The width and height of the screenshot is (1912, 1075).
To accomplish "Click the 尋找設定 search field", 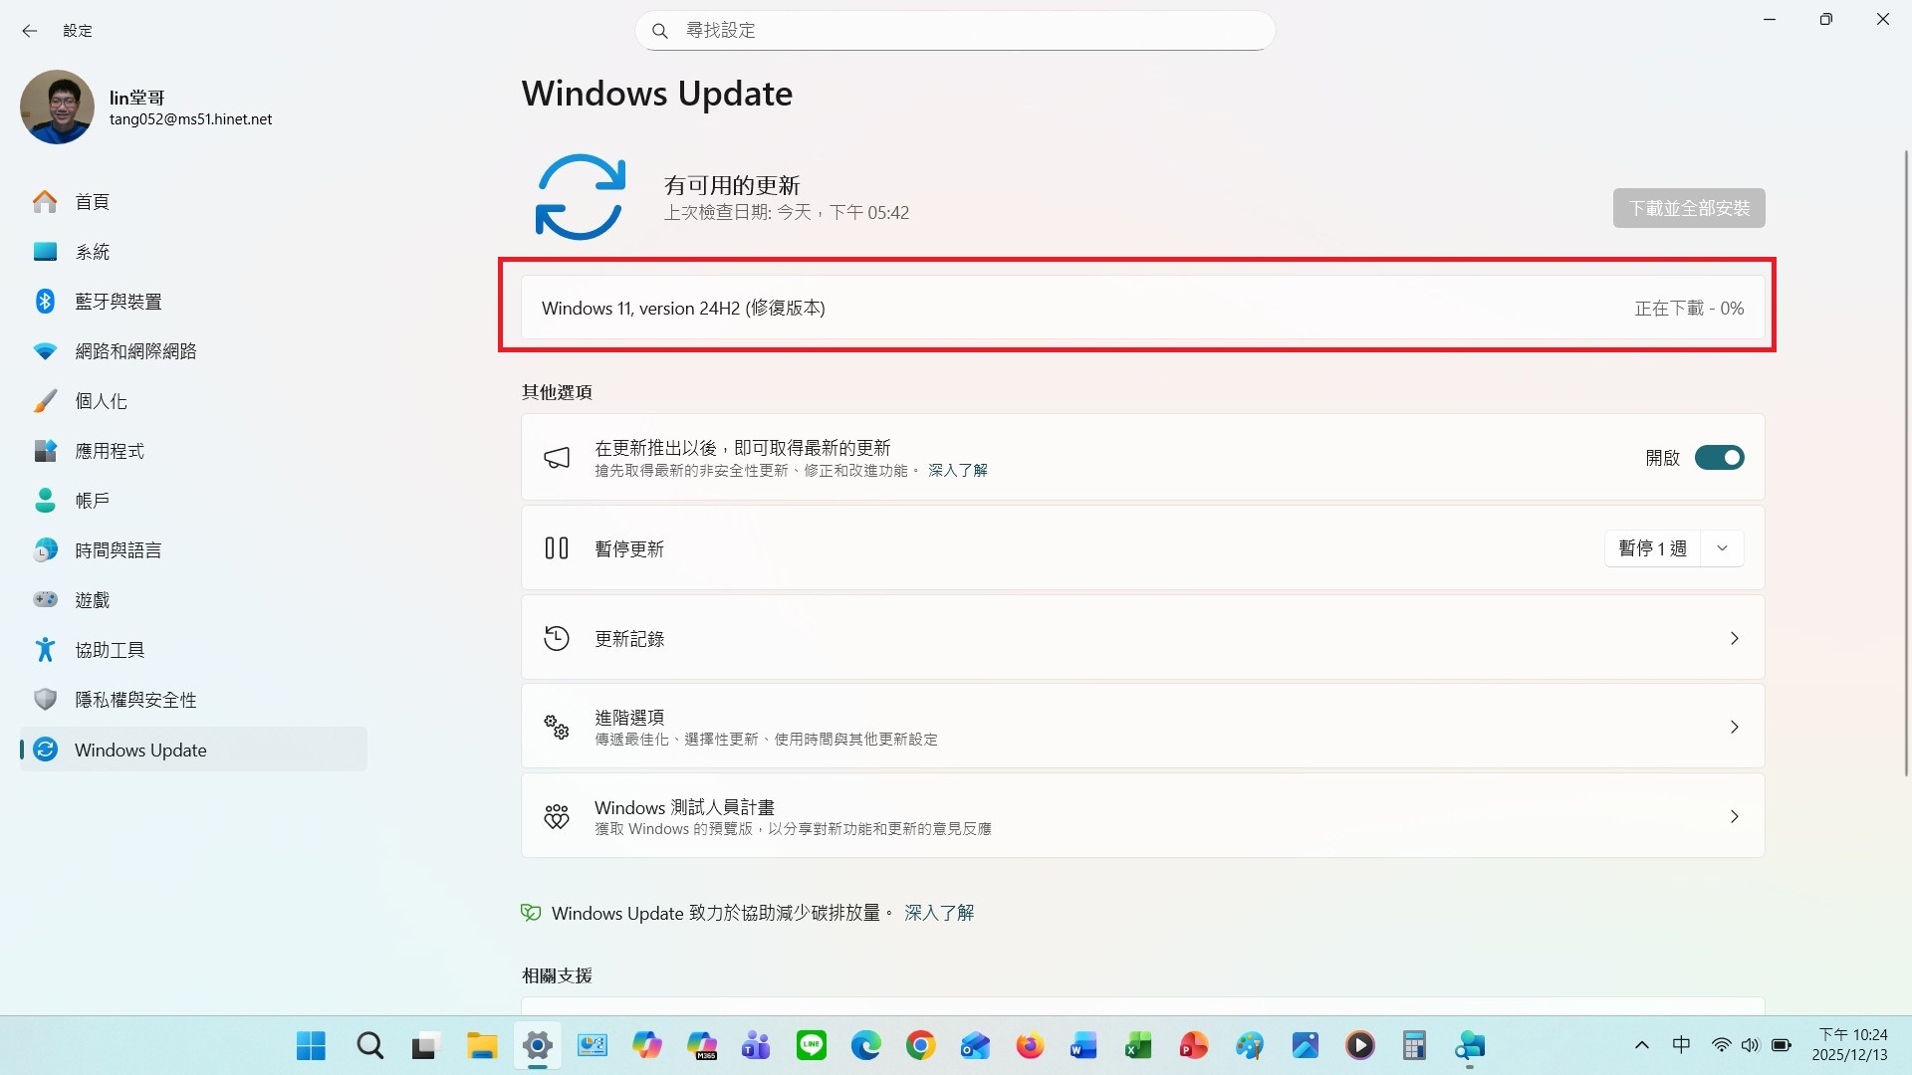I will tap(954, 30).
